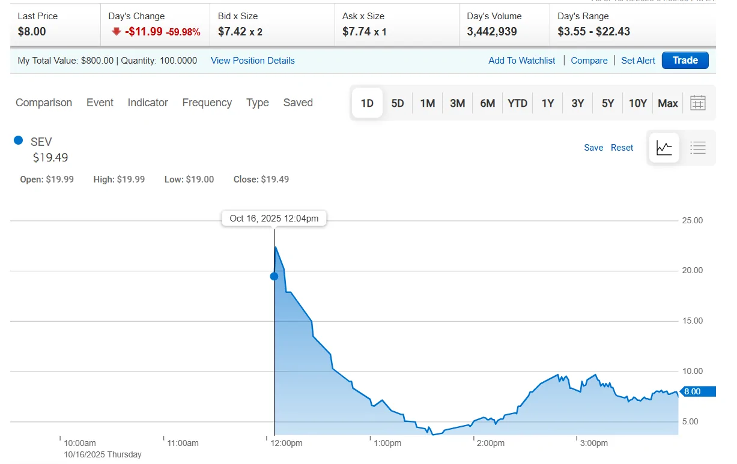The height and width of the screenshot is (464, 737).
Task: Click Add To Watchlist link
Action: [x=521, y=61]
